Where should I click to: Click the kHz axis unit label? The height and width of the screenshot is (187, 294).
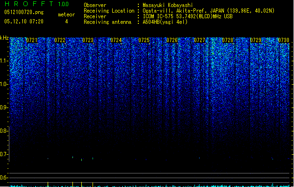[x=4, y=38]
